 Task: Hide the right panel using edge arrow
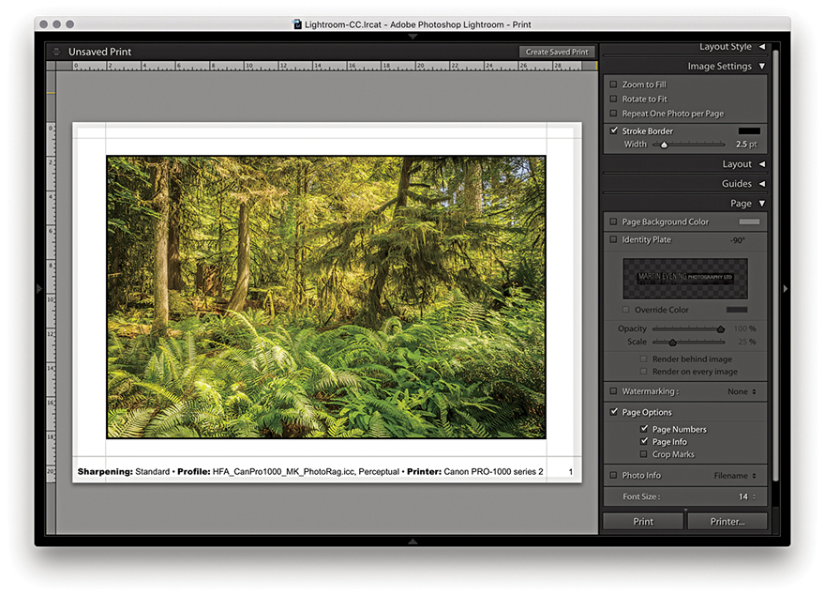click(785, 288)
